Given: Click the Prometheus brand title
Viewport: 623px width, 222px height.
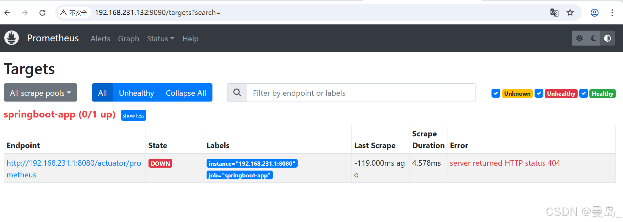Looking at the screenshot, I should [x=53, y=38].
